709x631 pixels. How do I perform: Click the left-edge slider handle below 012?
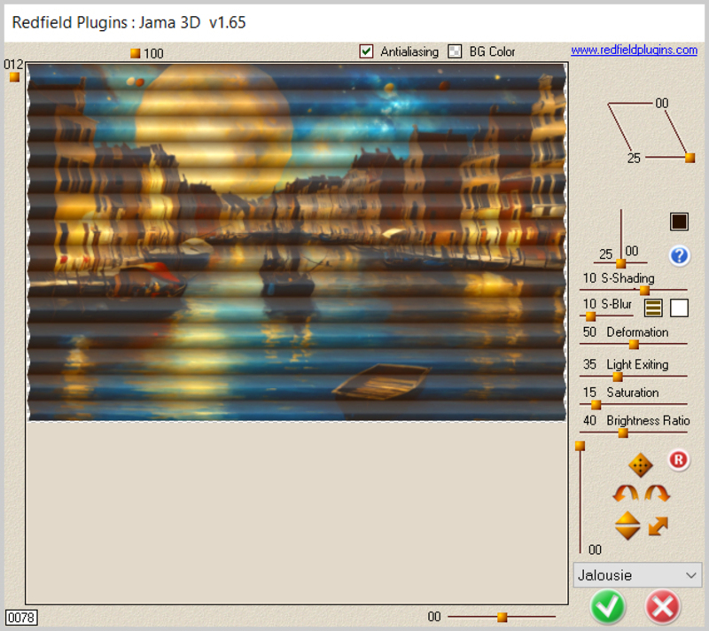[x=14, y=77]
